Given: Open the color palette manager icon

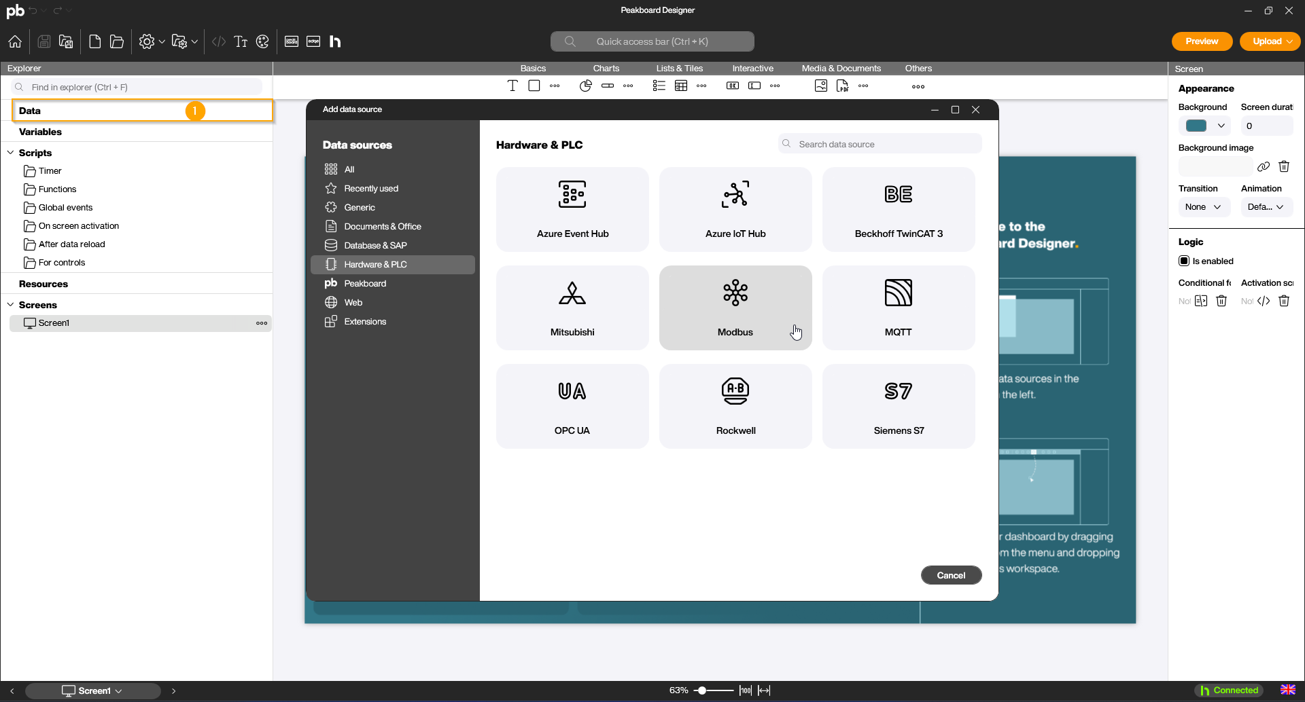Looking at the screenshot, I should (263, 41).
